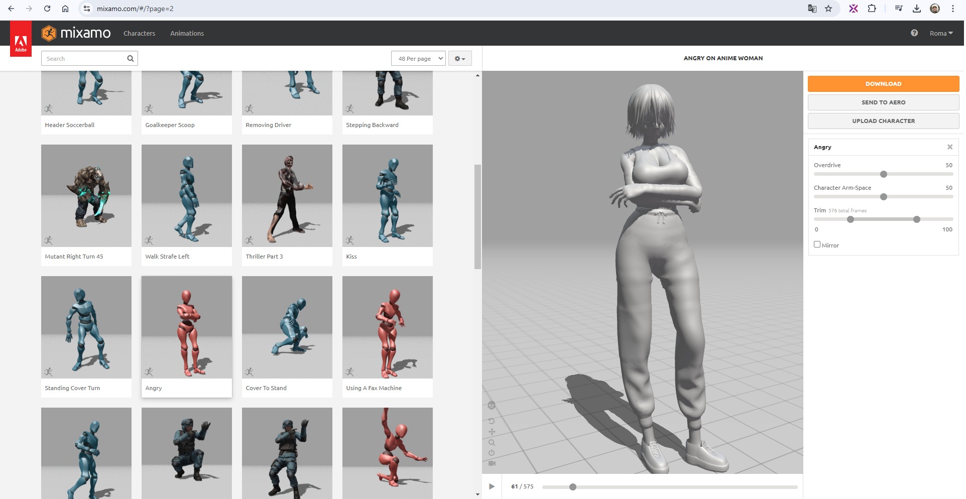
Task: Click the Trim start handle
Action: pyautogui.click(x=851, y=219)
